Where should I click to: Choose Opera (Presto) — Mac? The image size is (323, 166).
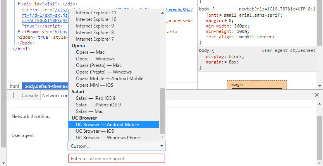click(x=114, y=65)
